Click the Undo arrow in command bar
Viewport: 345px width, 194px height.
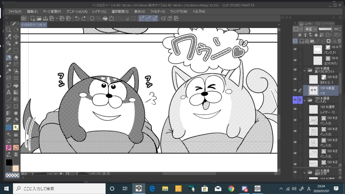click(77, 19)
